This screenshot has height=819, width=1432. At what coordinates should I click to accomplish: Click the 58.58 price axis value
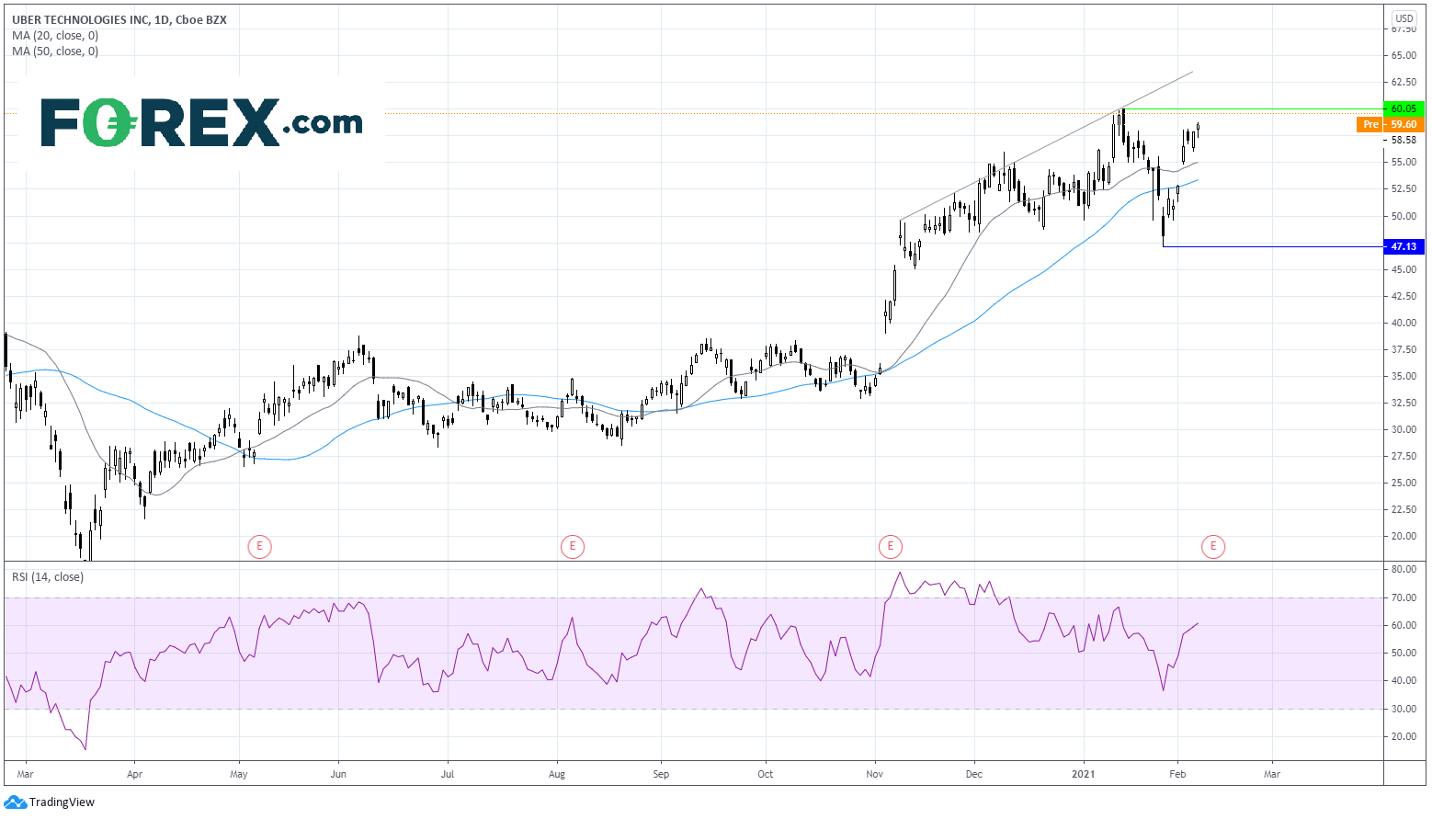[1404, 140]
